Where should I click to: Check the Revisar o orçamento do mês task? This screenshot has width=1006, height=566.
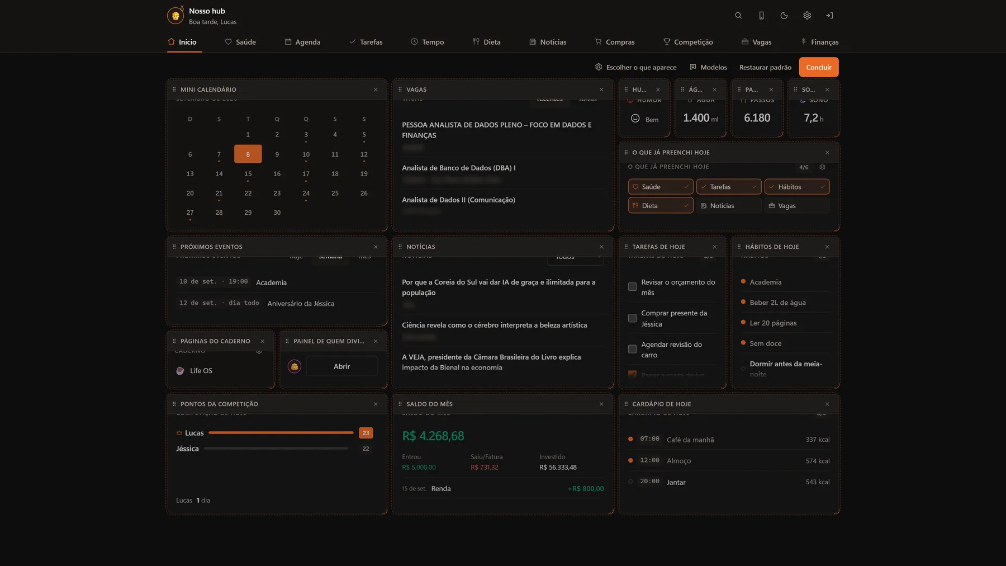point(632,287)
